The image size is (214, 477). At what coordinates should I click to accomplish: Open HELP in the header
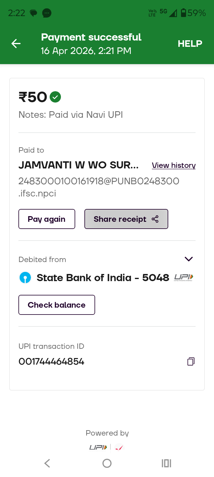pos(190,44)
